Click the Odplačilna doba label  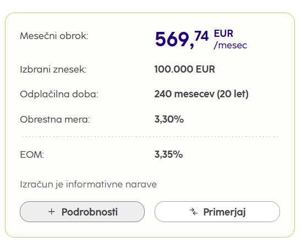(x=59, y=94)
